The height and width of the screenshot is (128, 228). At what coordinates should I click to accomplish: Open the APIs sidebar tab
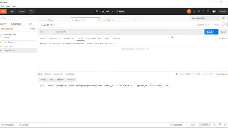coord(30,24)
